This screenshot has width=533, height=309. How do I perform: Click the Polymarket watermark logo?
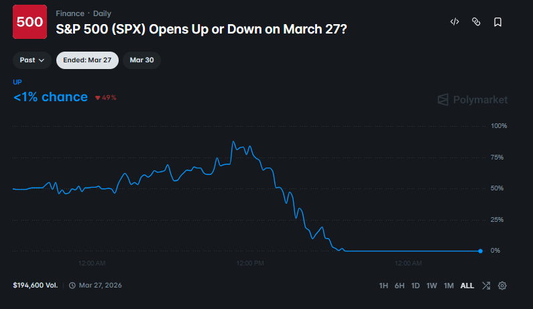click(x=473, y=100)
